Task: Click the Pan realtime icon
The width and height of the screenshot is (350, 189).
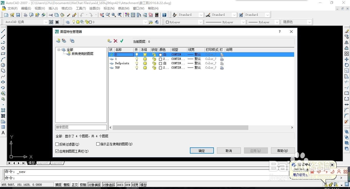Action: point(102,15)
